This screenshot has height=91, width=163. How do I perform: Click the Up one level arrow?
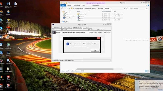(70, 8)
